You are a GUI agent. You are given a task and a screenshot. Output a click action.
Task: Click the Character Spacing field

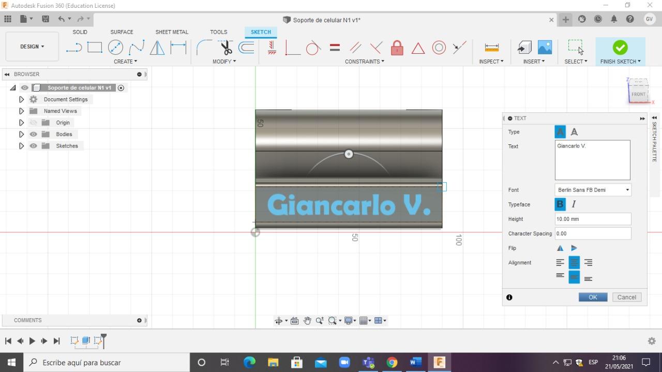593,233
